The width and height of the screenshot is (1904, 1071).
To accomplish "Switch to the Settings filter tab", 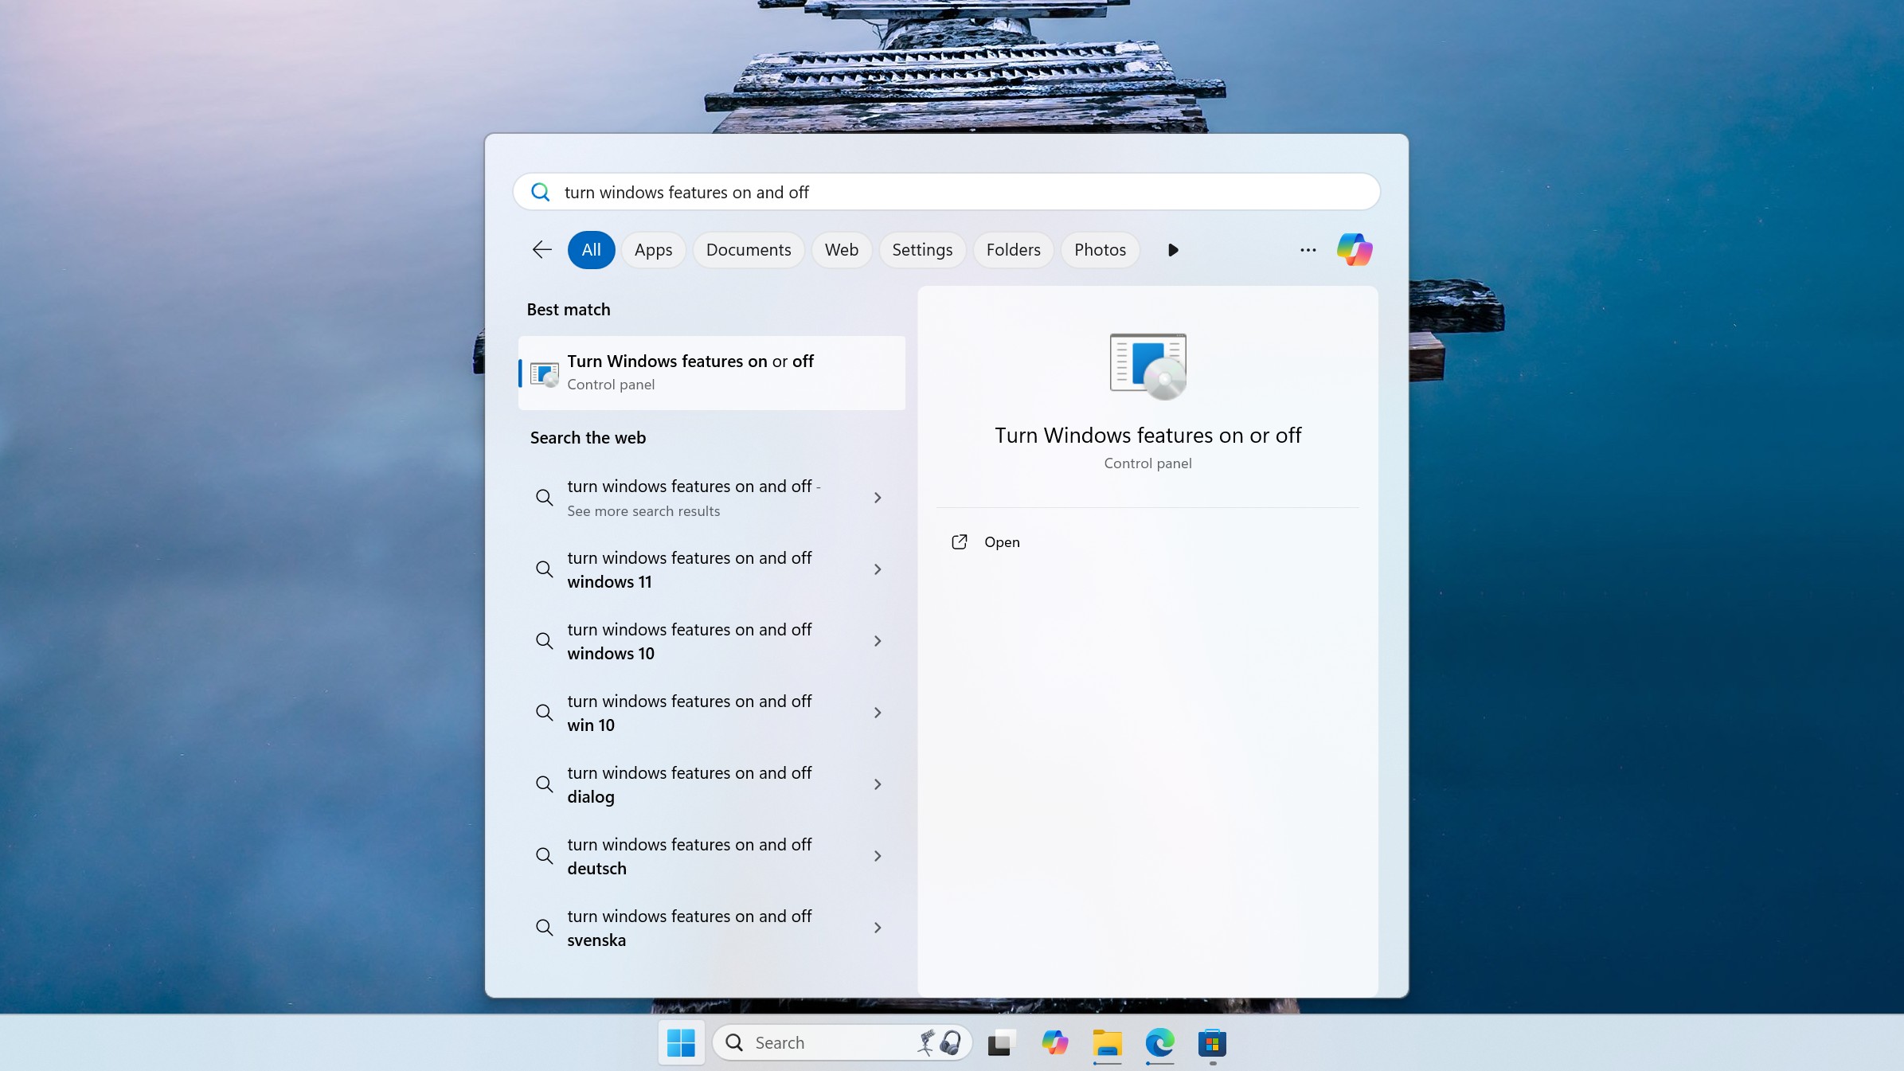I will tap(922, 249).
